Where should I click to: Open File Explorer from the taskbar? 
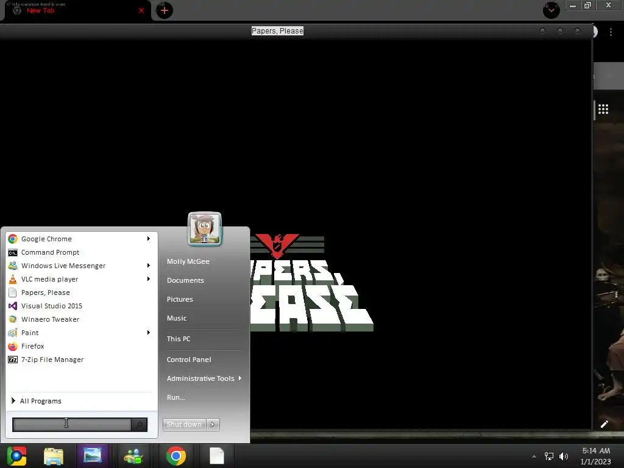point(54,456)
